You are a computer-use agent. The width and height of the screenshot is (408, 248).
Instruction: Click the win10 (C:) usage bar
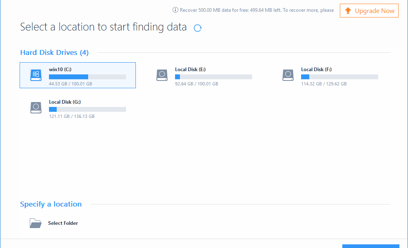tap(87, 77)
